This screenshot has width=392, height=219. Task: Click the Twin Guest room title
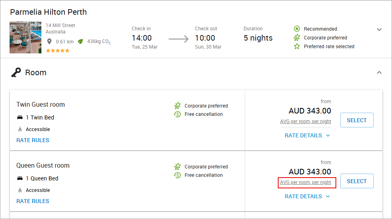tap(41, 104)
